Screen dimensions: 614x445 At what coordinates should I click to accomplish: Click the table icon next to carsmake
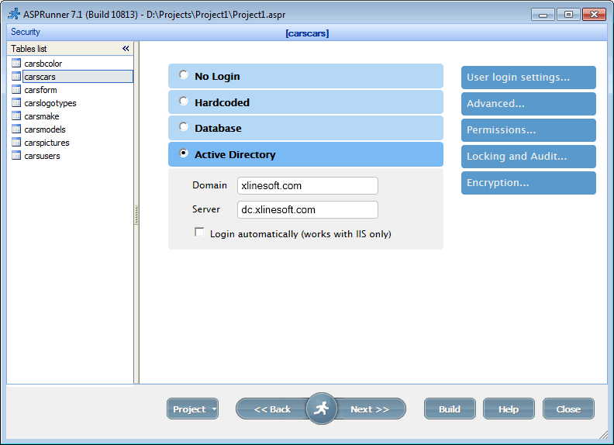coord(16,116)
